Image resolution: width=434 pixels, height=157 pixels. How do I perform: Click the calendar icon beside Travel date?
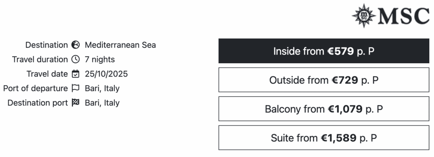75,74
